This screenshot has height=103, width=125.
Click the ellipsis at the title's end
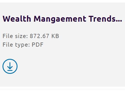tap(119, 21)
